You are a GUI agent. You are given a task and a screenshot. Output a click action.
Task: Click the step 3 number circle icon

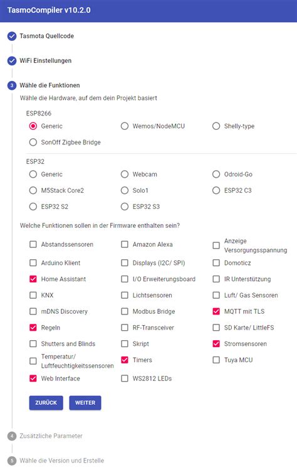[x=12, y=85]
